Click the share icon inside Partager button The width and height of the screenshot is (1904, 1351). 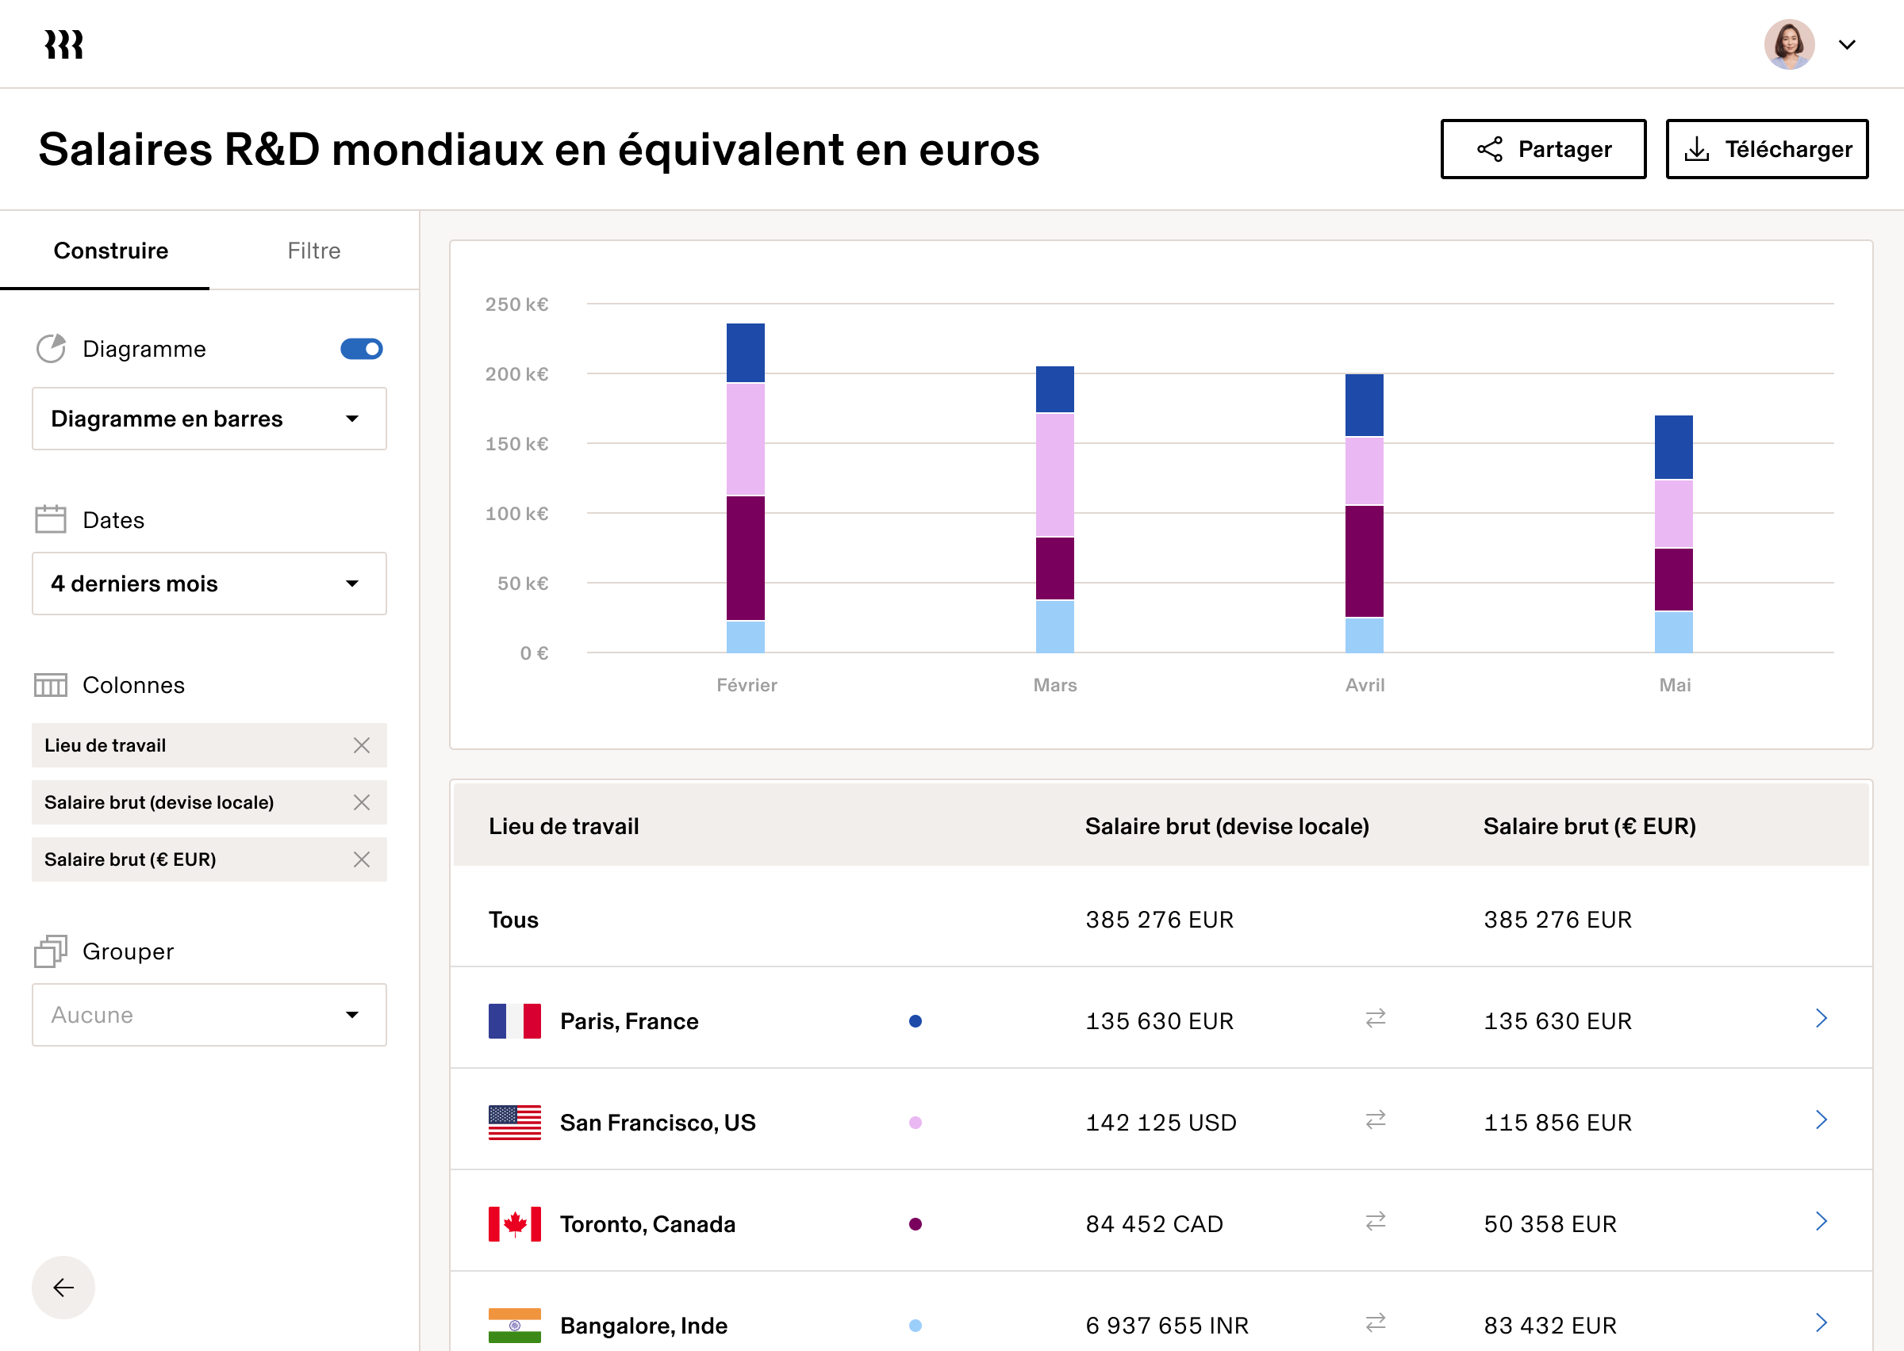coord(1489,148)
